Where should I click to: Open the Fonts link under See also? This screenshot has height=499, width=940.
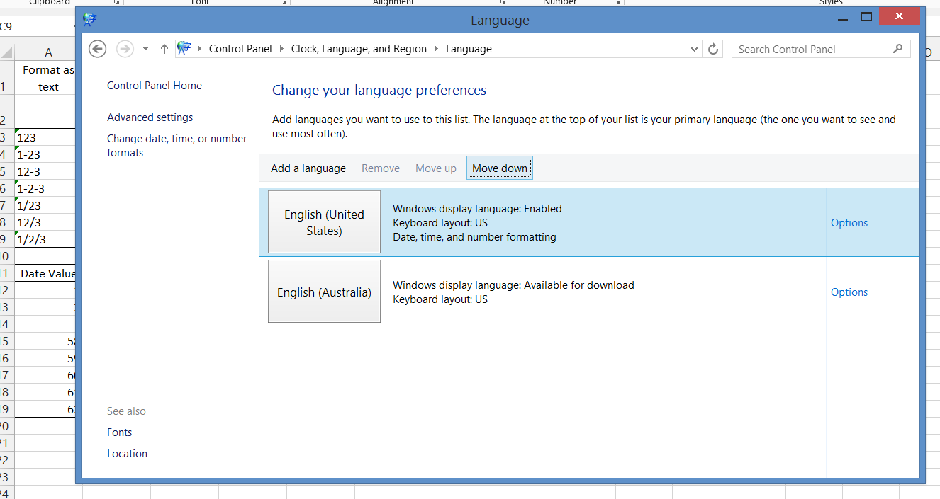119,432
